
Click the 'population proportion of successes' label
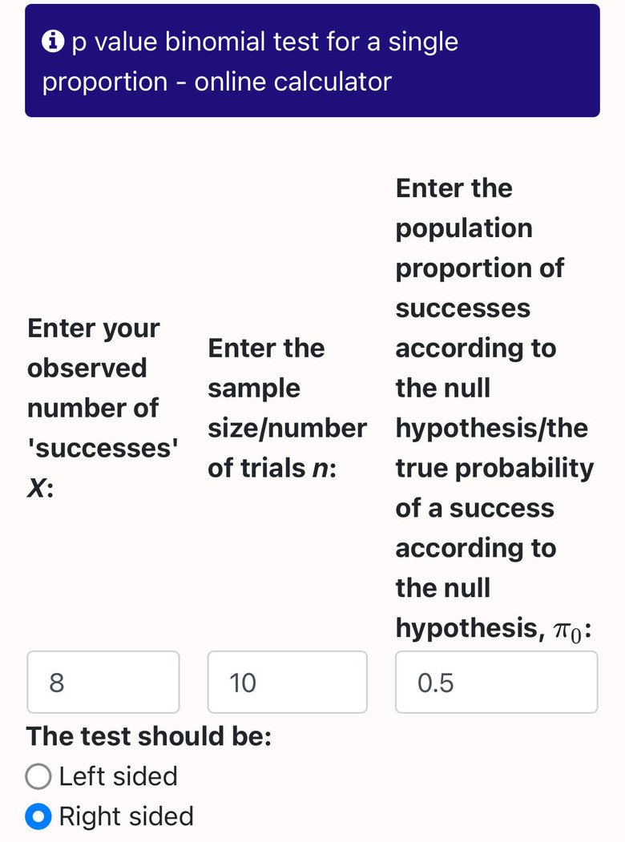click(x=479, y=248)
